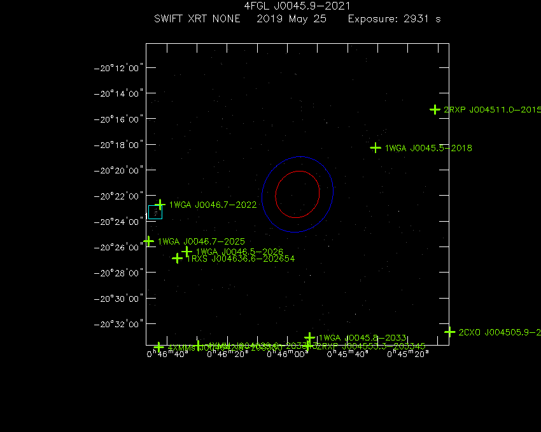The width and height of the screenshot is (541, 432).
Task: Click the declination label -20°24'00"
Action: [x=118, y=222]
